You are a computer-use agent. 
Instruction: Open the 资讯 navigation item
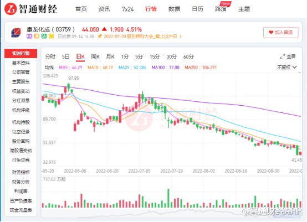[104, 9]
